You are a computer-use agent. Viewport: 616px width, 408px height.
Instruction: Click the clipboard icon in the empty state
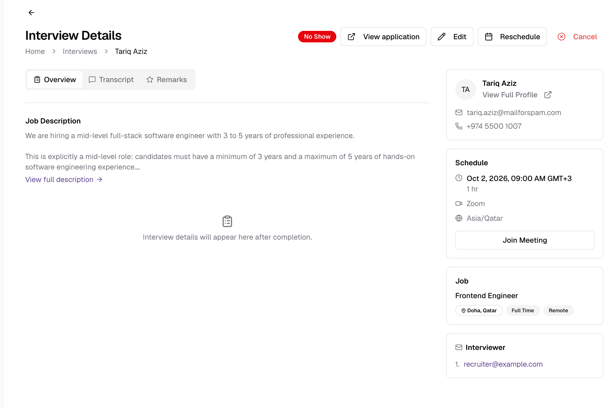click(x=227, y=221)
